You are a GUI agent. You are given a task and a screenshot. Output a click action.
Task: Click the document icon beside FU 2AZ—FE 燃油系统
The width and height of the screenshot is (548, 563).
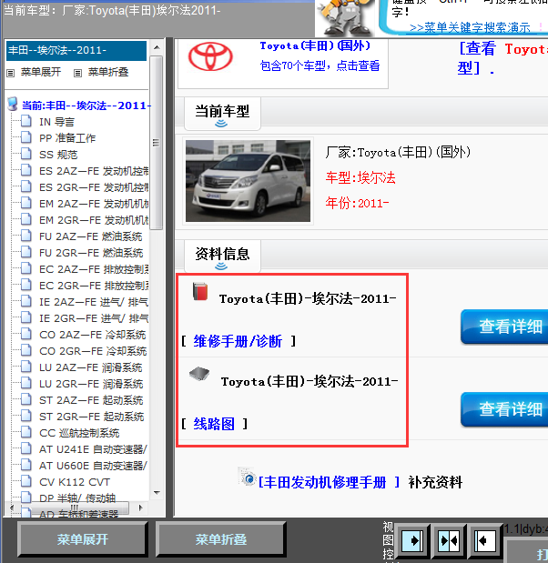[25, 236]
